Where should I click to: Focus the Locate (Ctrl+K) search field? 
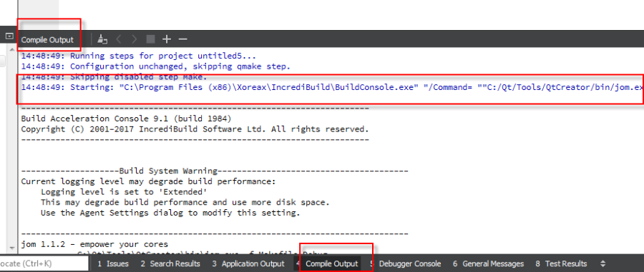coord(44,264)
